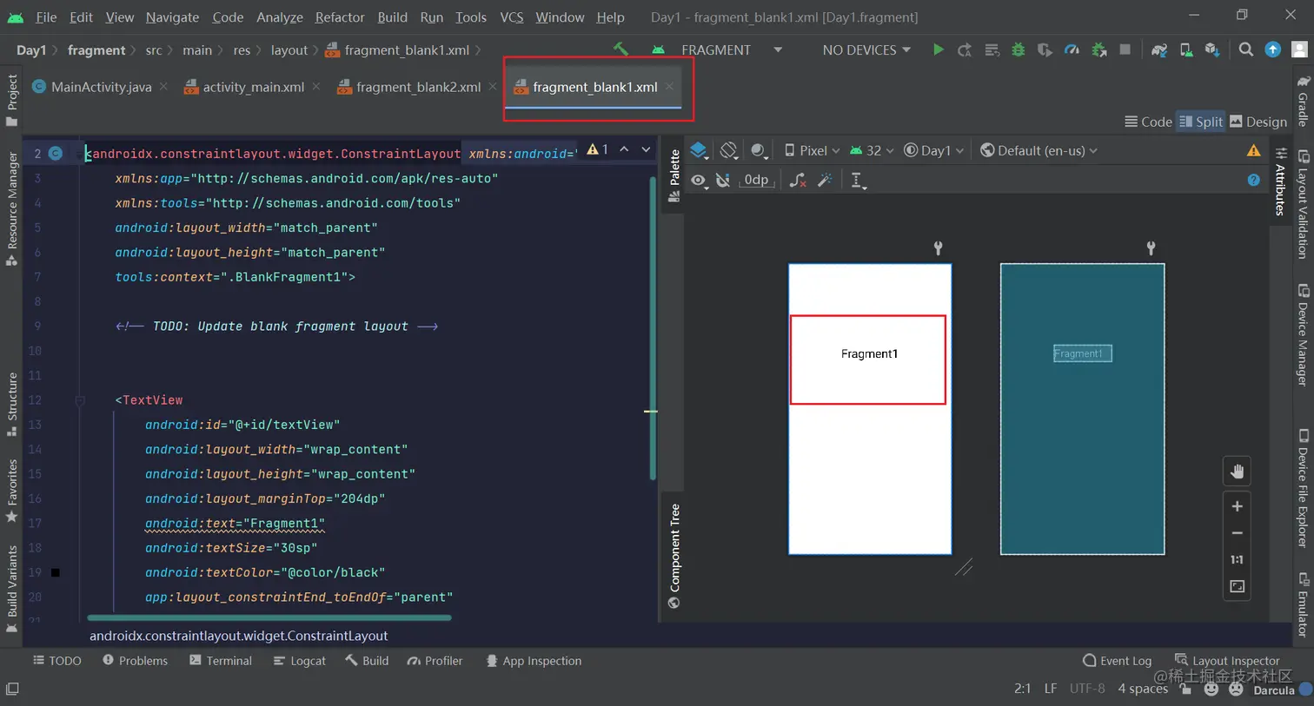Screen dimensions: 1314x706
Task: Go to next highlighted error arrow
Action: [x=646, y=149]
